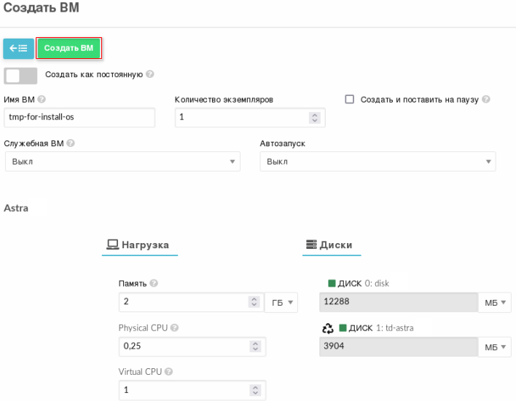Screen dimensions: 516x401
Task: Click help icon next to Virtual CPU
Action: click(168, 371)
